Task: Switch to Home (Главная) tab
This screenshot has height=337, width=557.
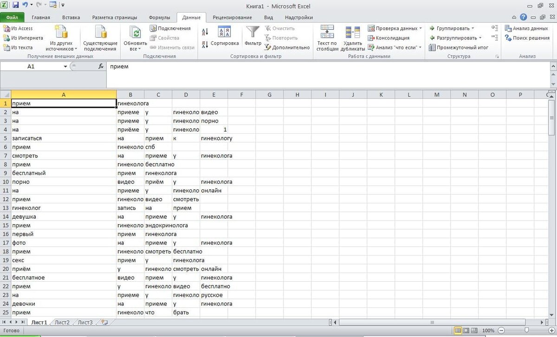Action: (41, 18)
